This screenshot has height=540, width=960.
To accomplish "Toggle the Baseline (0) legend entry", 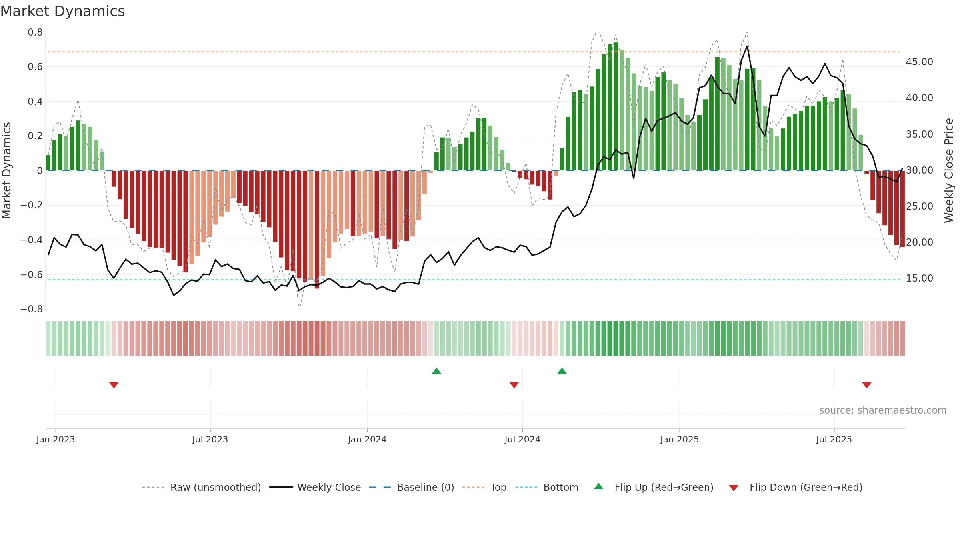I will click(411, 487).
